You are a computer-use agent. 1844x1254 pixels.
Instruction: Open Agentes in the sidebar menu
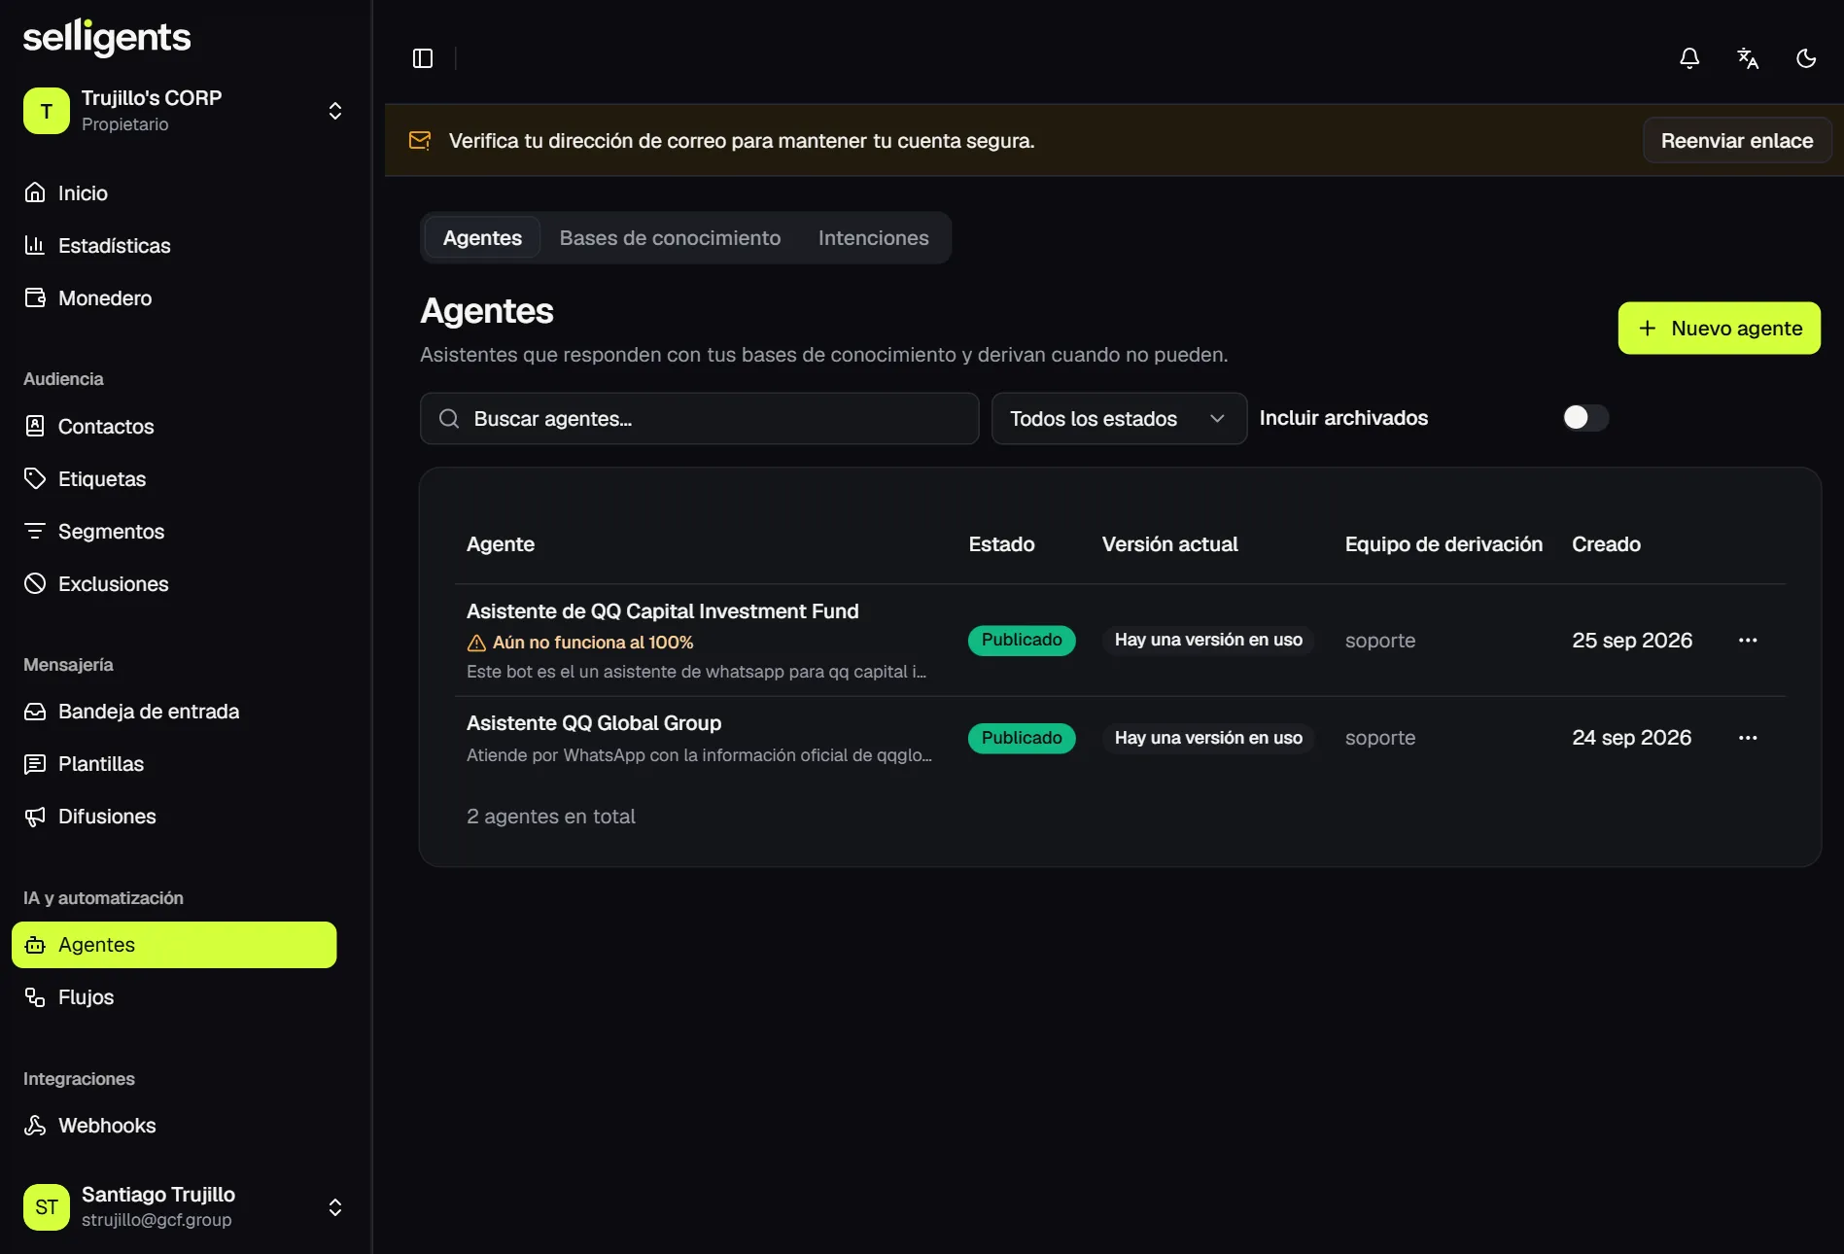174,945
